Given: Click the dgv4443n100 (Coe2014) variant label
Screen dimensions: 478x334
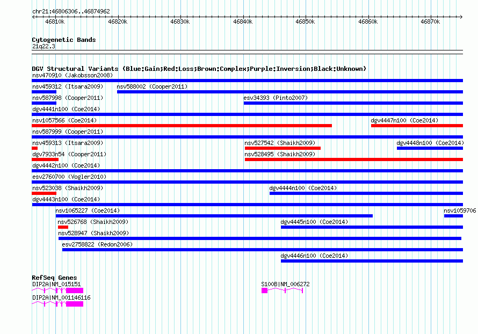Looking at the screenshot, I should pyautogui.click(x=66, y=199).
